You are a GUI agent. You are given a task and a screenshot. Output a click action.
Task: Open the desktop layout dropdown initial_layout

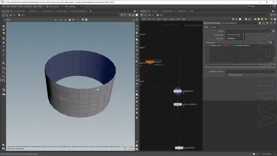(55, 6)
